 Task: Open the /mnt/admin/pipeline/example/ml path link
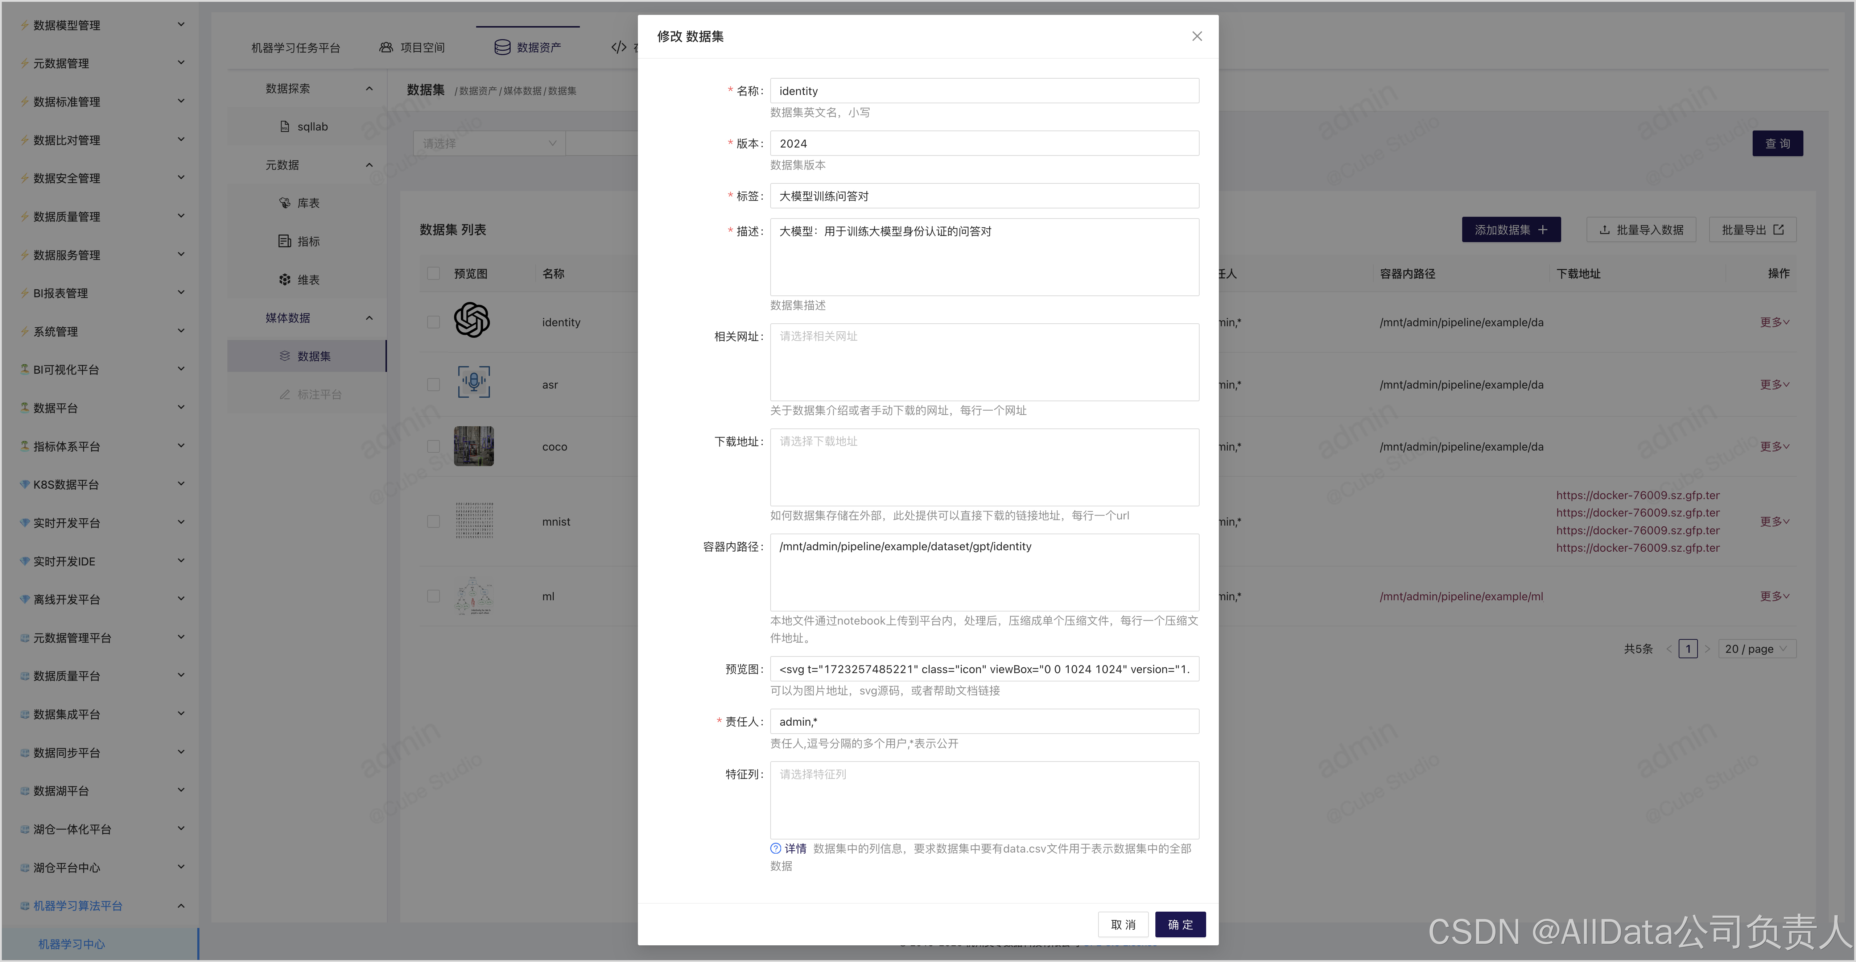point(1461,596)
